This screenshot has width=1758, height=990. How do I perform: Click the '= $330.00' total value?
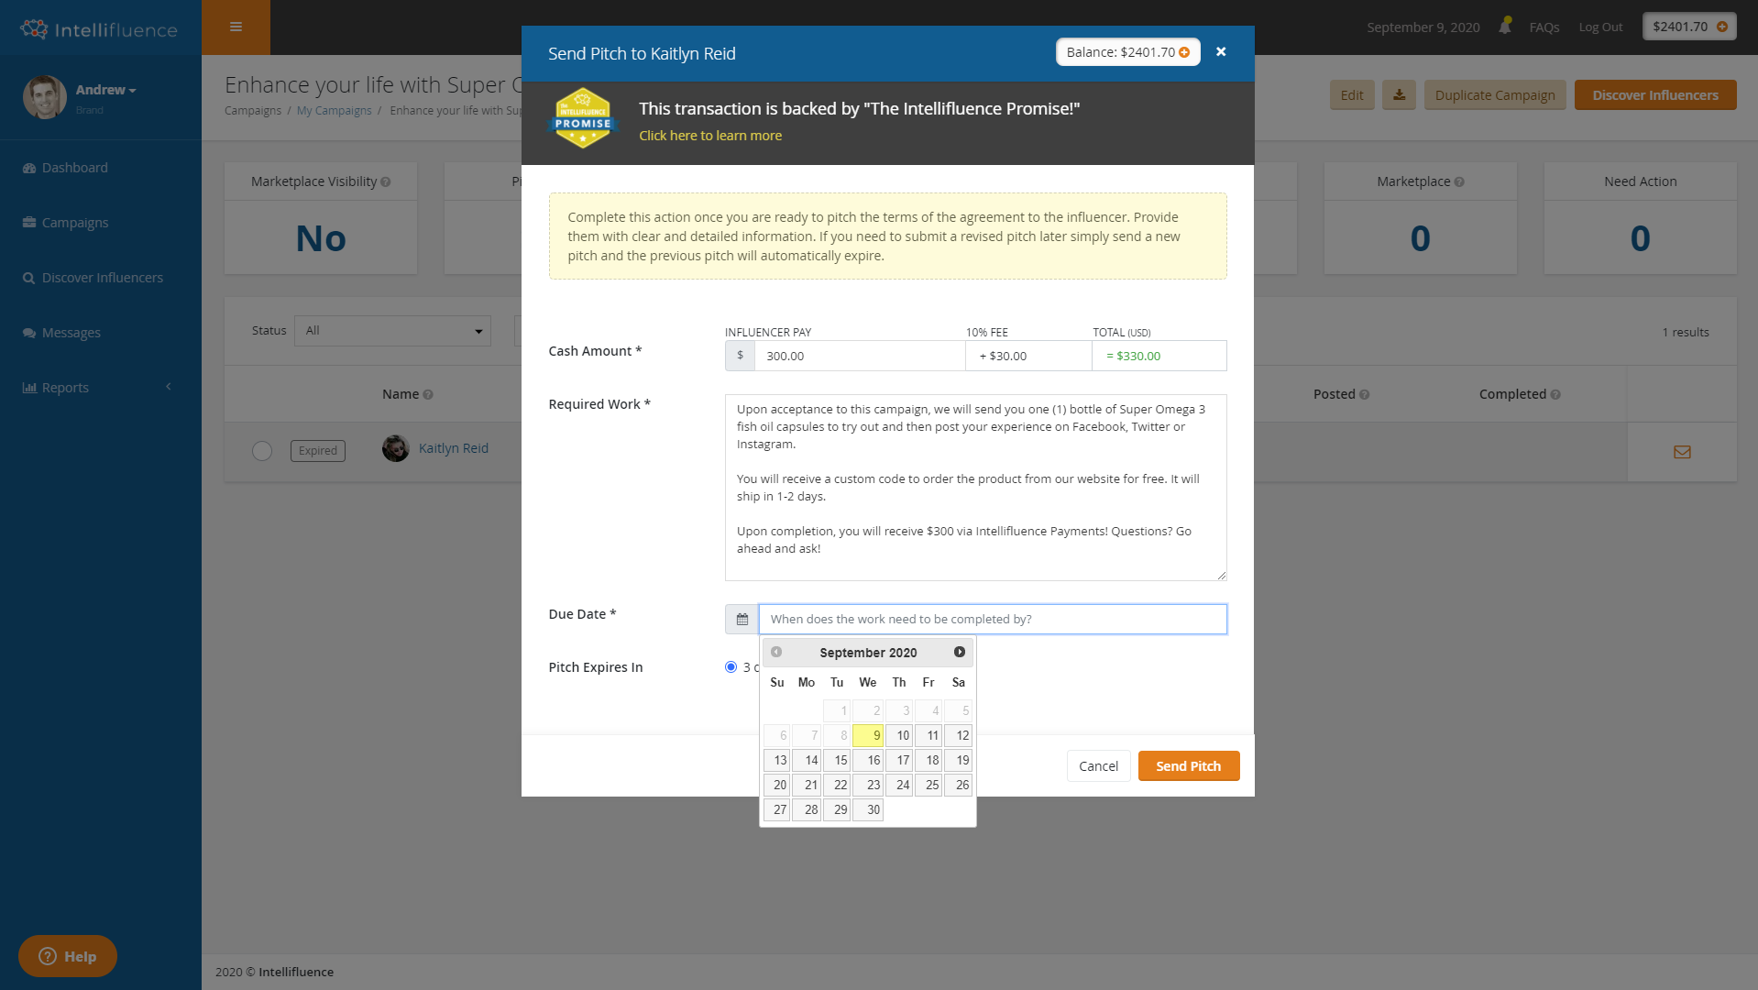coord(1133,357)
